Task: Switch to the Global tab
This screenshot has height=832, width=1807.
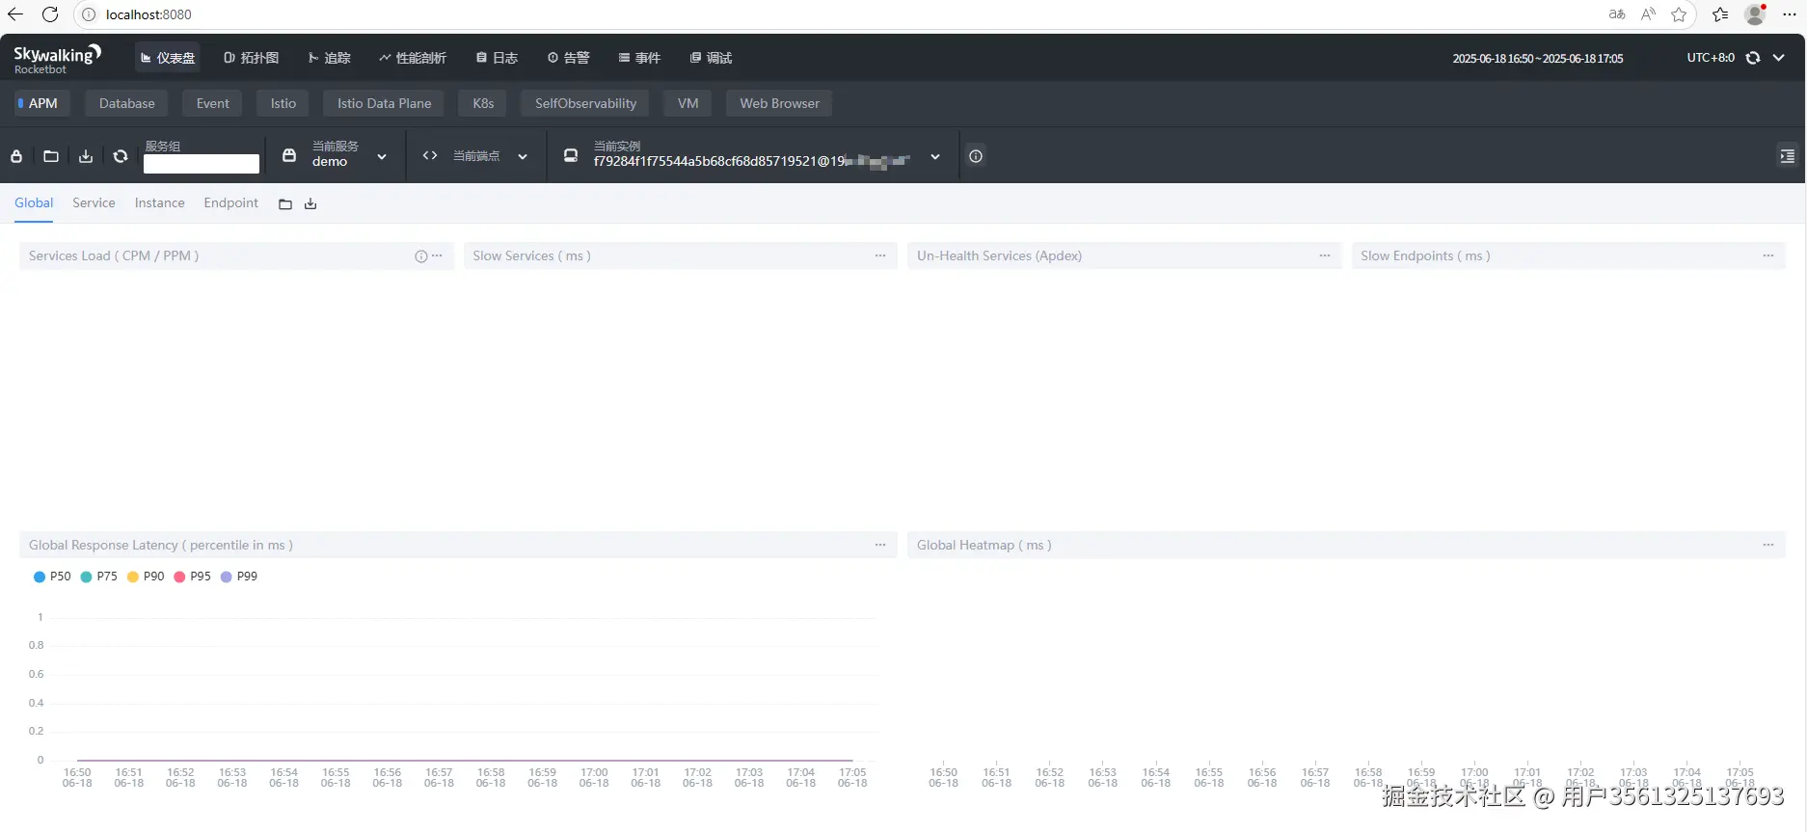Action: (34, 202)
